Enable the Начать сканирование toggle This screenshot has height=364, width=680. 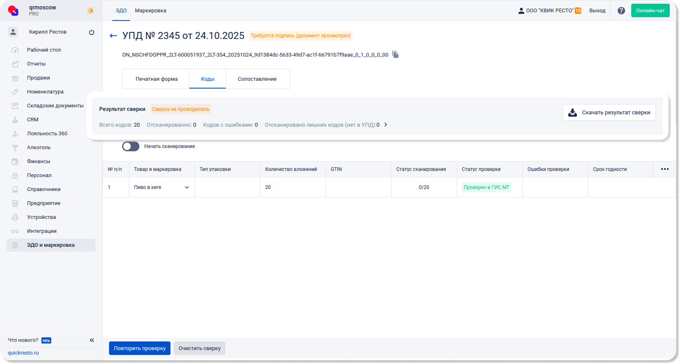[x=131, y=146]
